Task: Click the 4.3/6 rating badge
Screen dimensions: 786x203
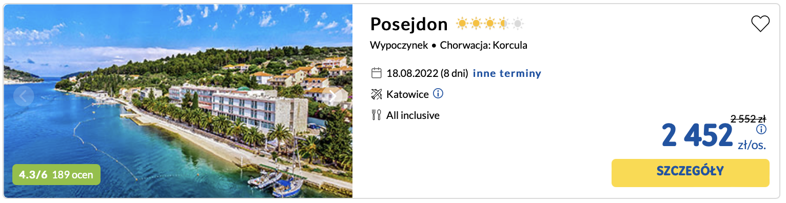Action: (x=33, y=175)
